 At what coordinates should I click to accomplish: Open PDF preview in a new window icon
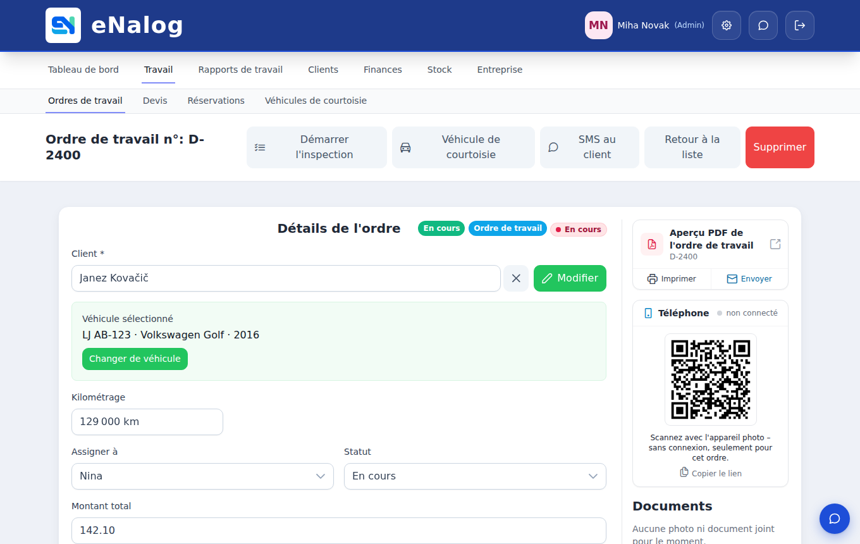point(775,244)
